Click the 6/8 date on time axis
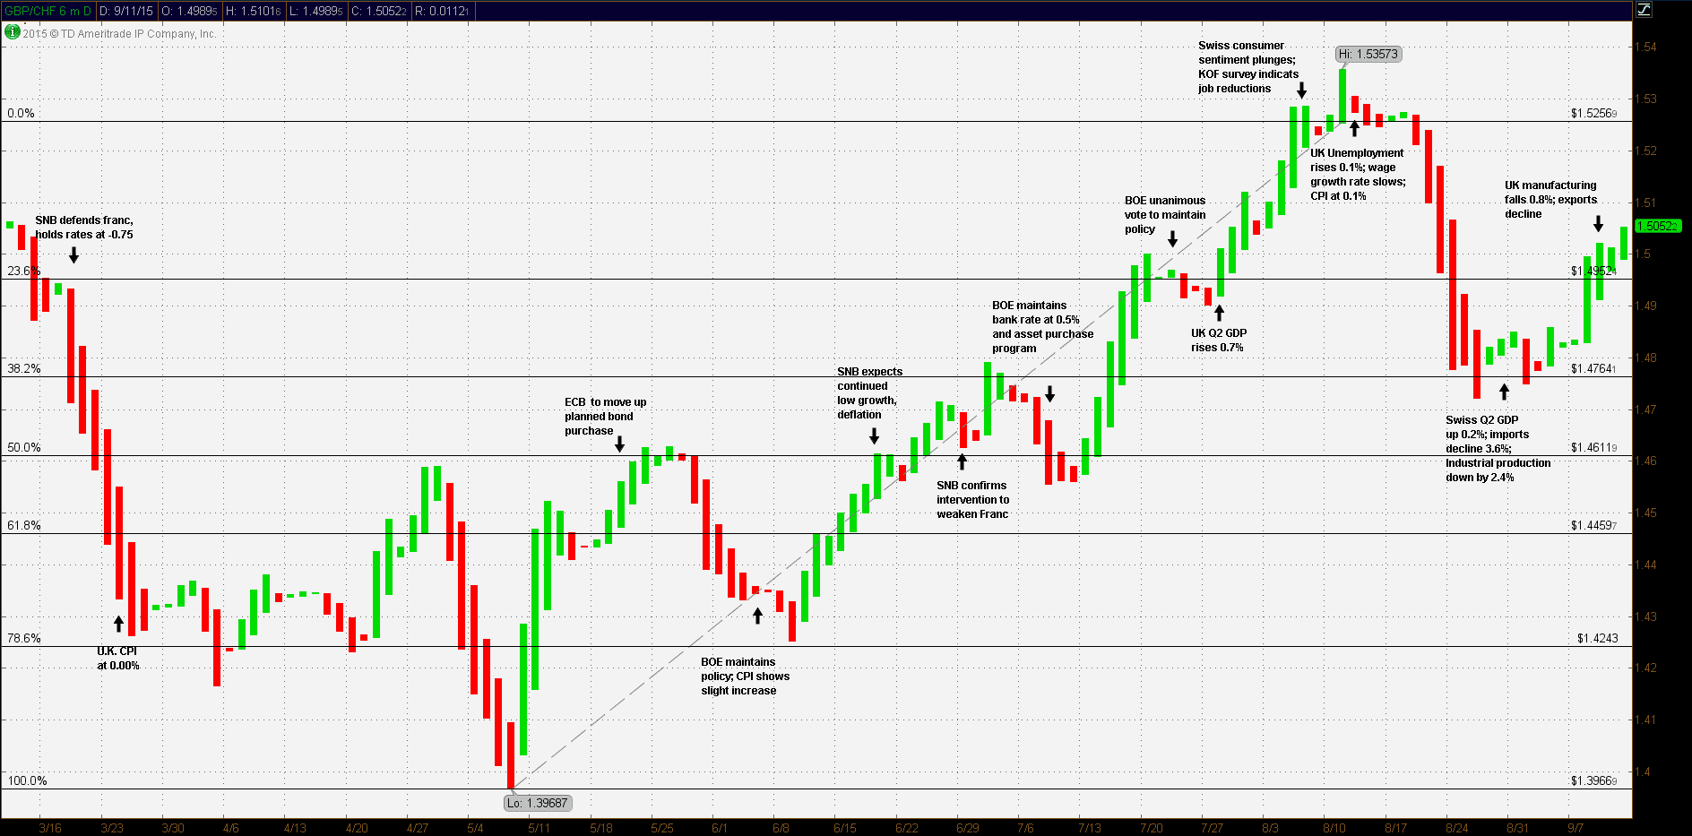Viewport: 1692px width, 836px height. 781,828
